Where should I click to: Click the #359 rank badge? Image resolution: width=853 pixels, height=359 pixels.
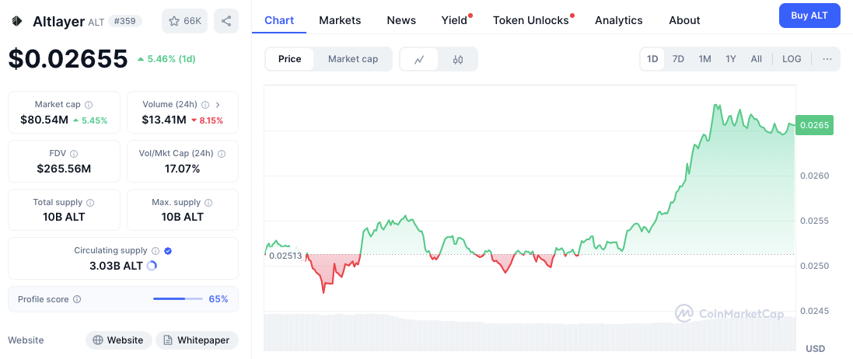point(125,21)
